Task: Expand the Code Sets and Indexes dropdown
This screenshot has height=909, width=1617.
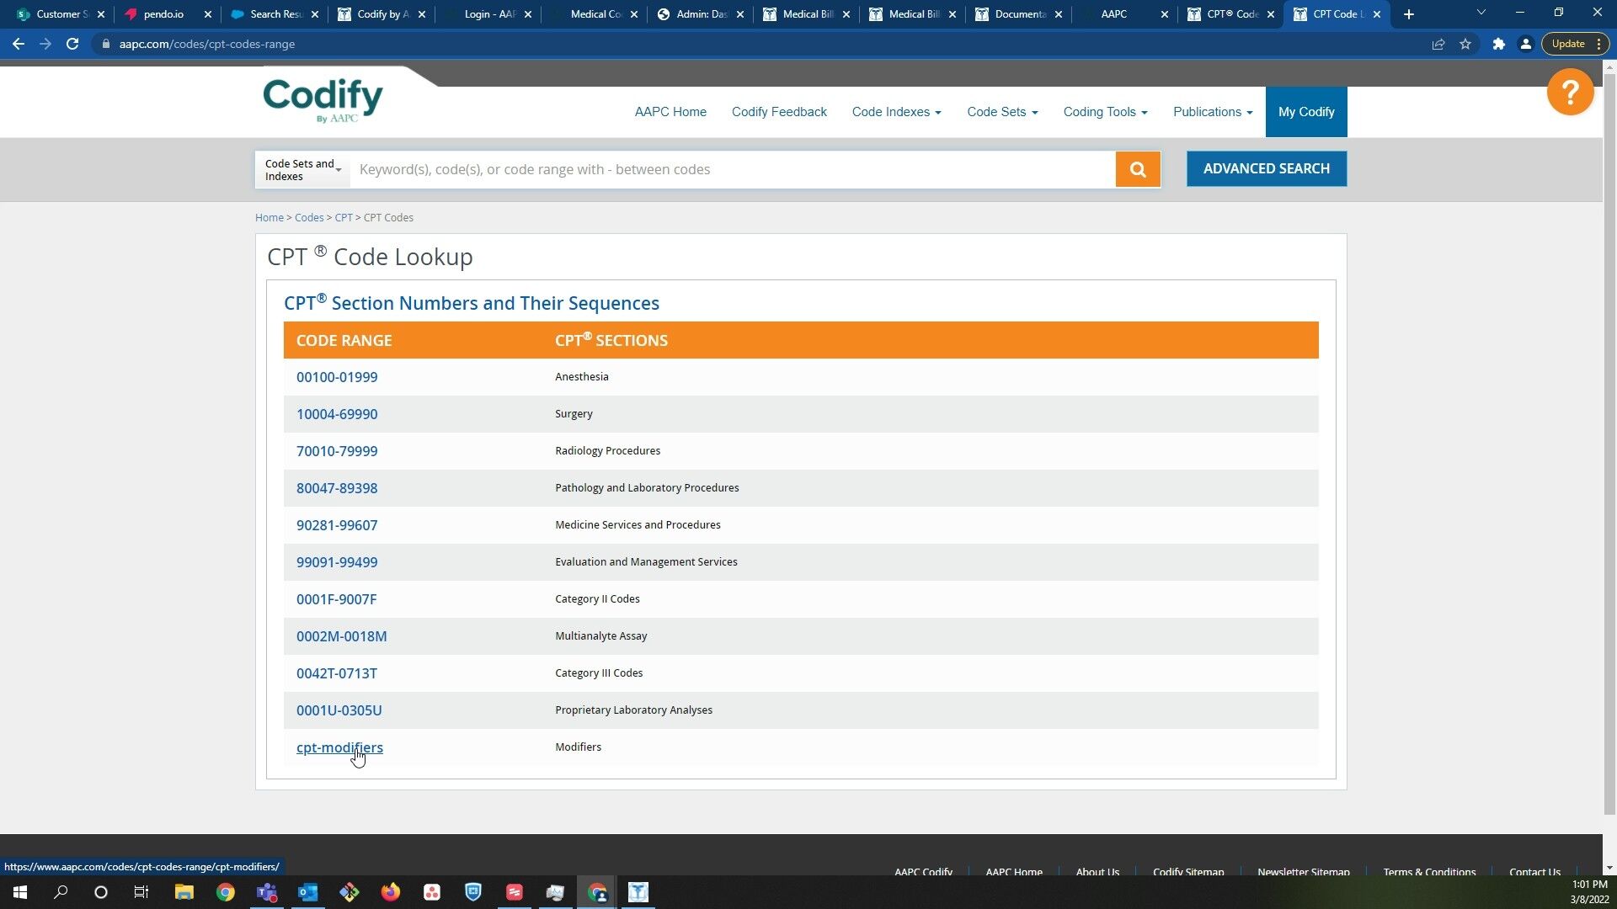Action: pyautogui.click(x=302, y=170)
